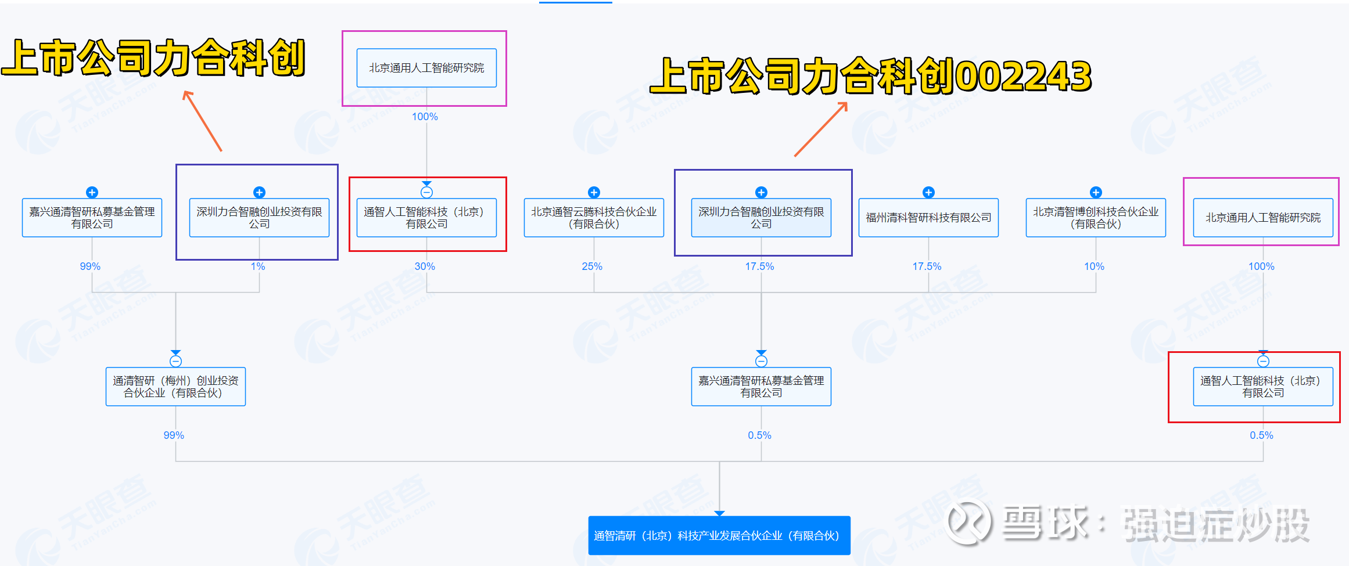The image size is (1349, 566).
Task: Expand 嘉兴通清智研私募基金 node holding 99%
Action: click(92, 192)
